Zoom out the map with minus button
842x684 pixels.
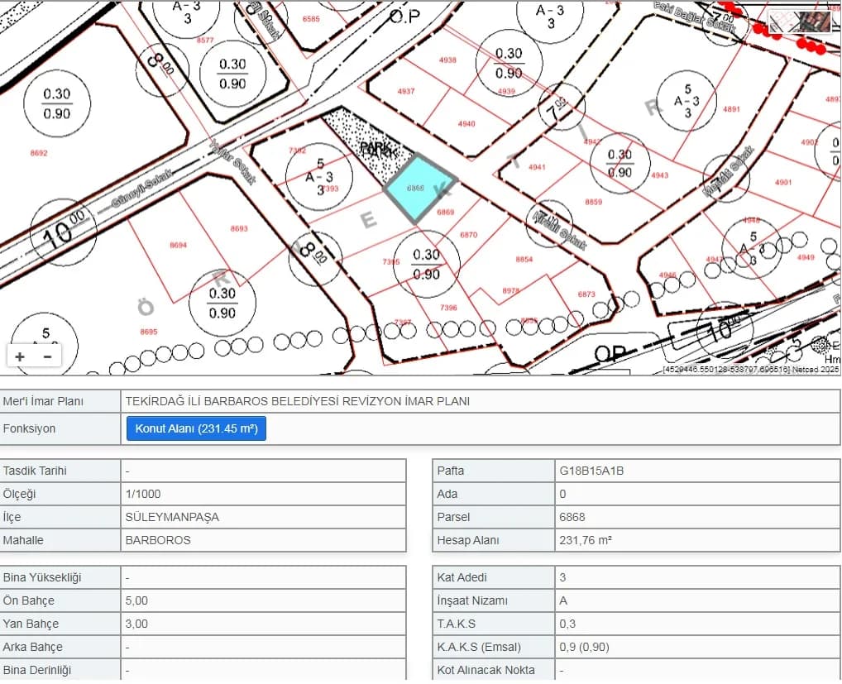(48, 356)
